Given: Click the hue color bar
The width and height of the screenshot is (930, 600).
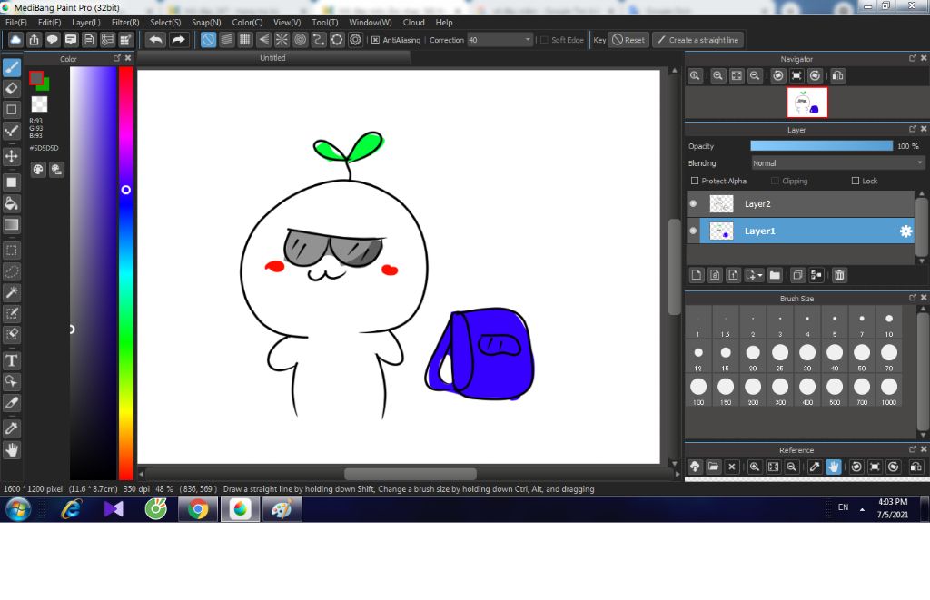Looking at the screenshot, I should tap(125, 272).
